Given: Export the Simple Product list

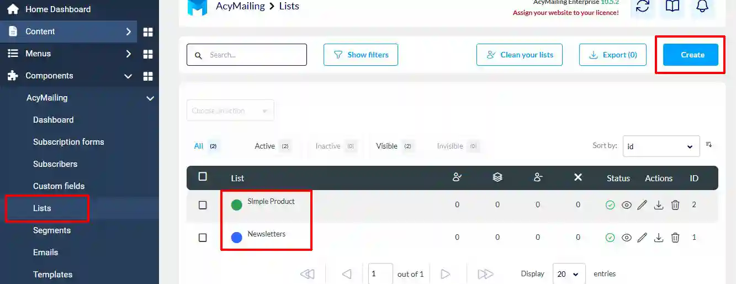Looking at the screenshot, I should tap(658, 205).
